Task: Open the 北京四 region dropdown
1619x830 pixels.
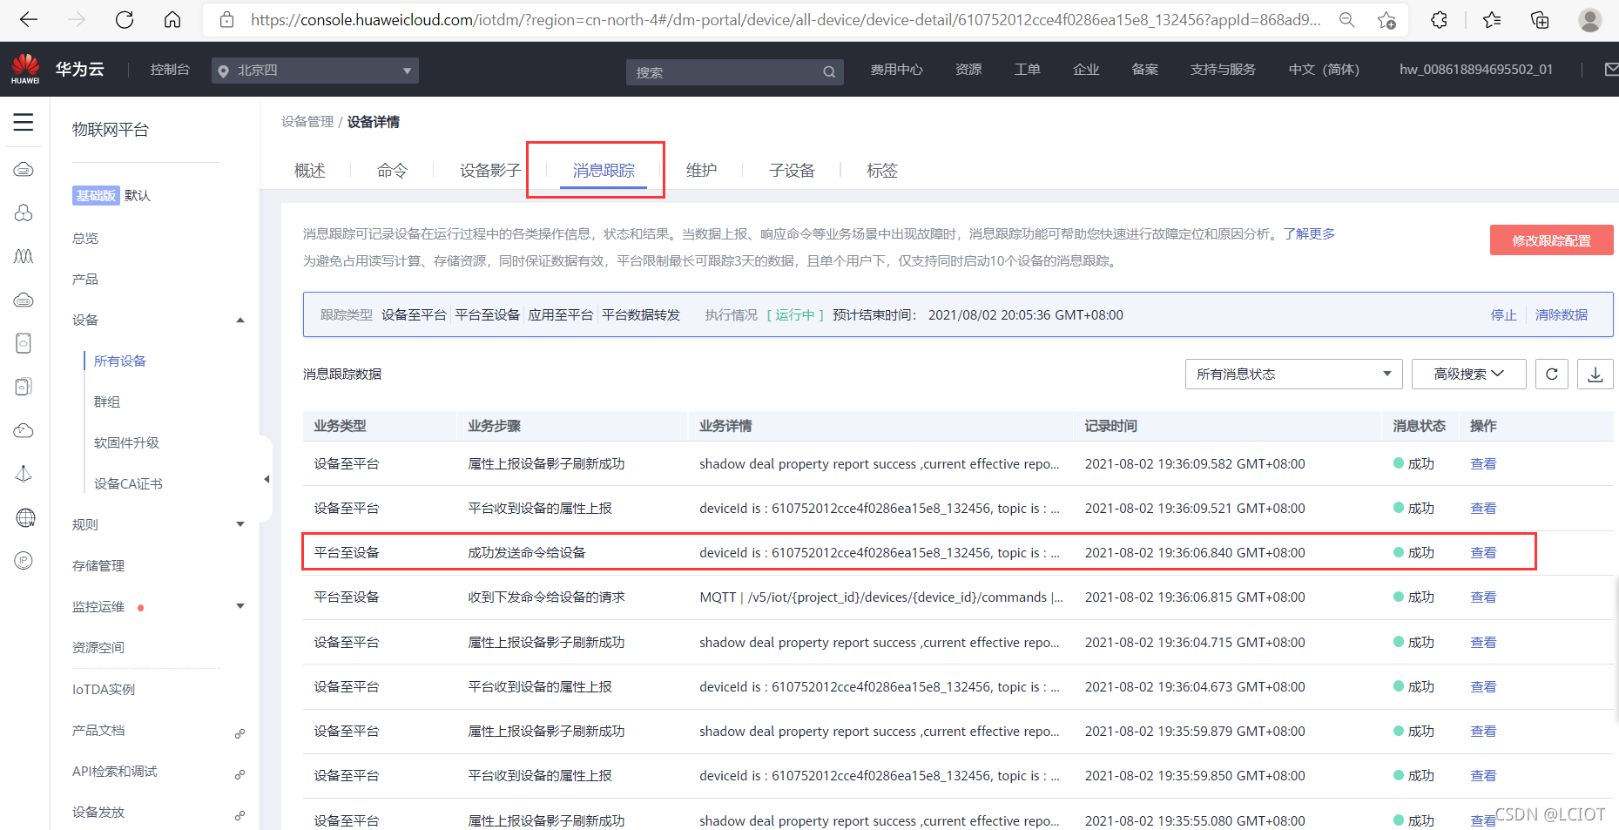Action: click(x=315, y=71)
